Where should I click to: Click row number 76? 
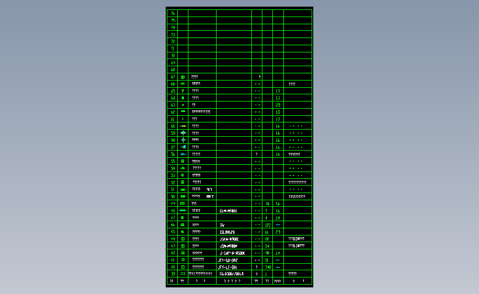pos(173,13)
